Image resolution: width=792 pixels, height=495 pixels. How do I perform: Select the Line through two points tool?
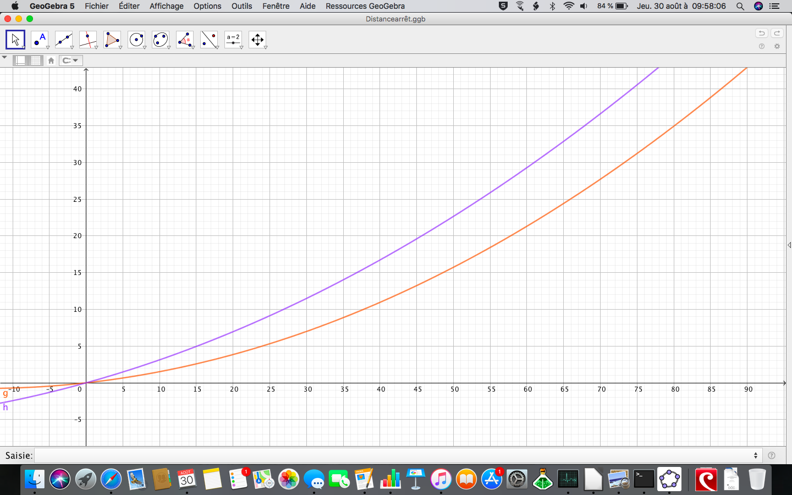tap(64, 40)
